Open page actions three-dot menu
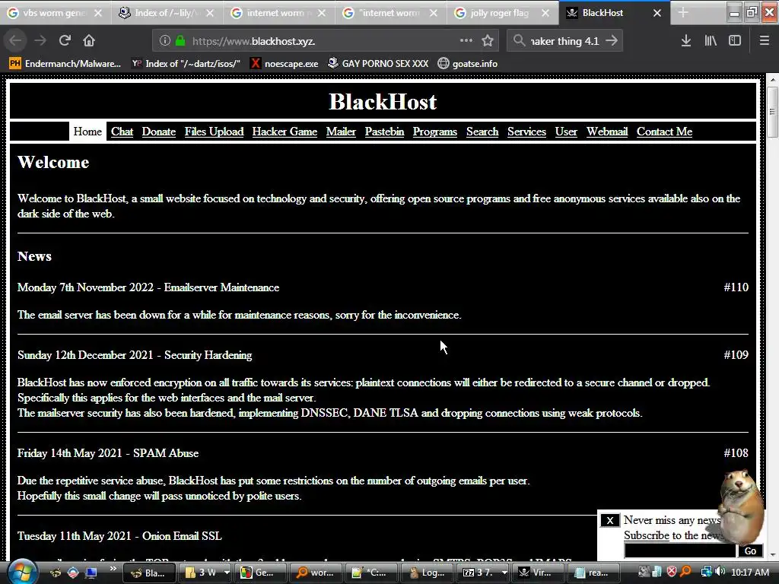Viewport: 779px width, 584px height. [x=466, y=41]
